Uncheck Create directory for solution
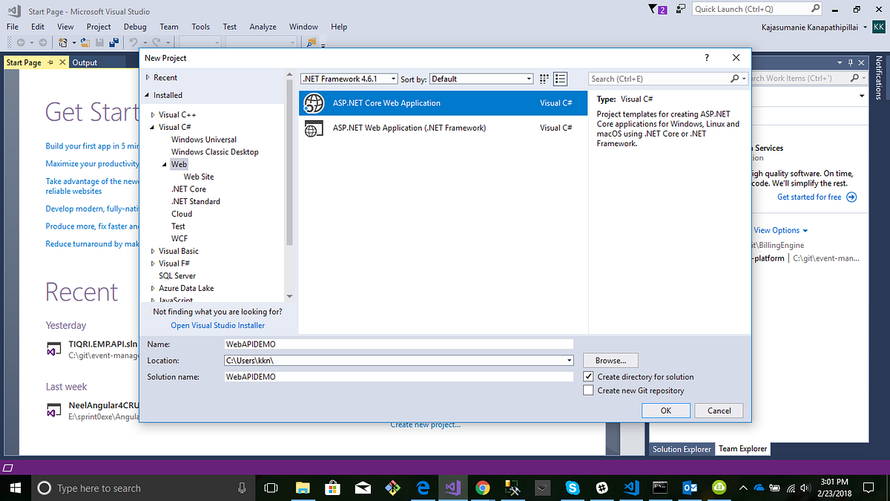Image resolution: width=890 pixels, height=501 pixels. pyautogui.click(x=588, y=376)
